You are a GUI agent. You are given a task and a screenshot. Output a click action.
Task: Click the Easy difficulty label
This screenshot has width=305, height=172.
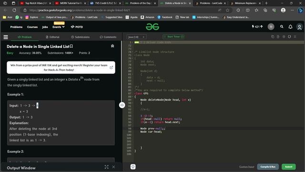coord(10,53)
